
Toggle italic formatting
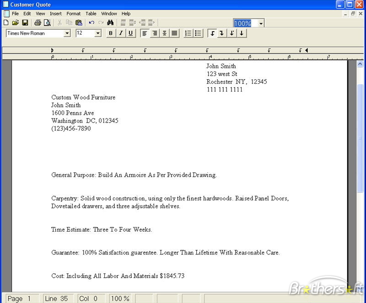tap(121, 33)
